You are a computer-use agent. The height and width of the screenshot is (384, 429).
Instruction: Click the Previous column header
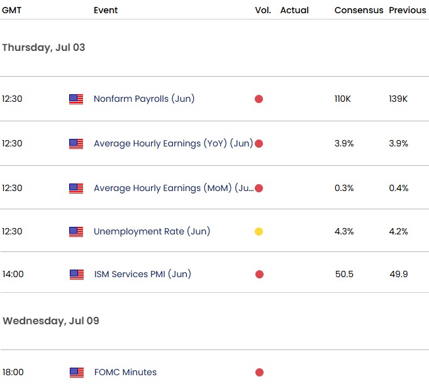pos(407,10)
